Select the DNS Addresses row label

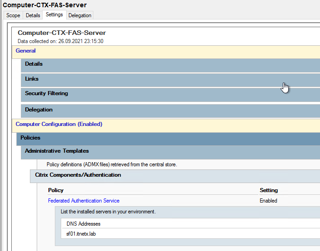(x=83, y=224)
